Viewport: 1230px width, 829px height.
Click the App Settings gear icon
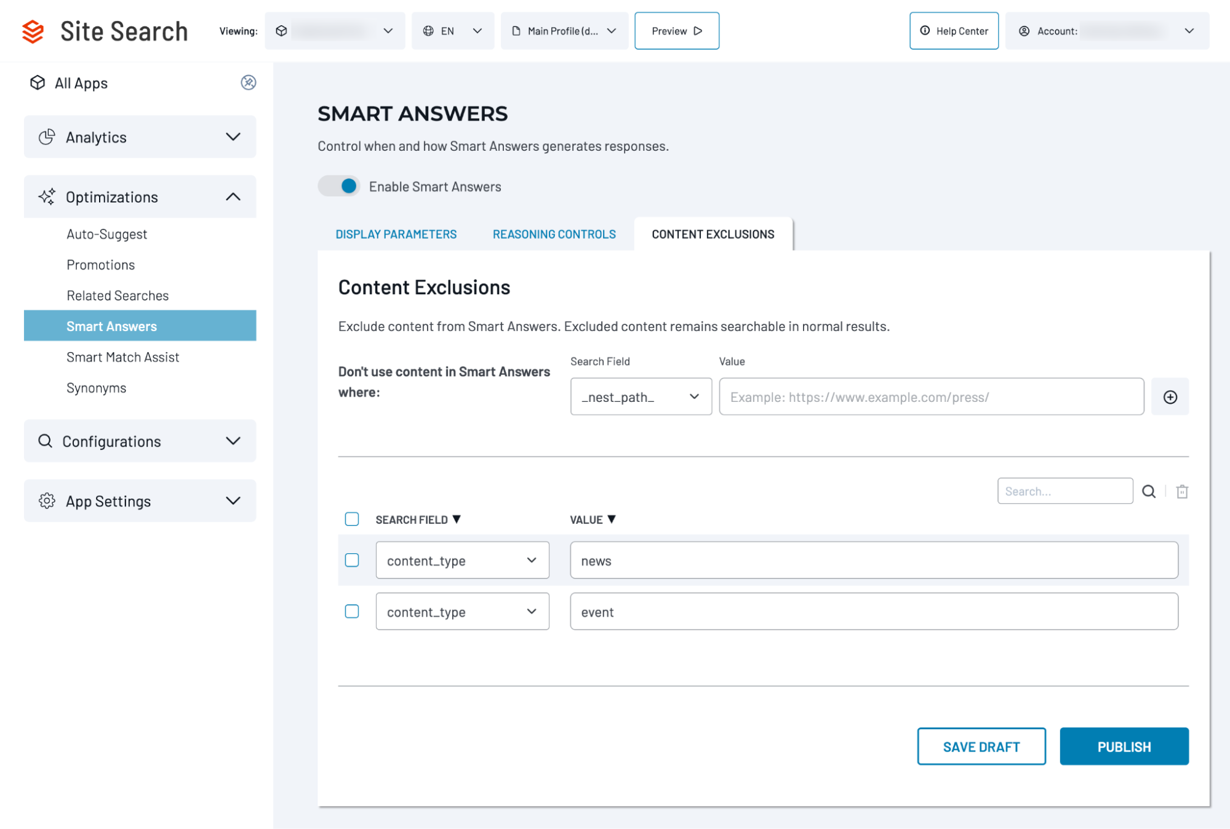[47, 500]
